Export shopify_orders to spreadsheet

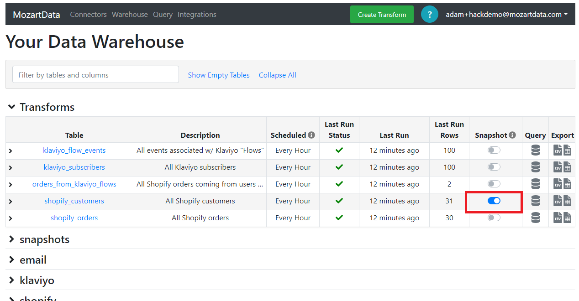click(567, 218)
